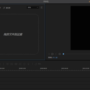Image resolution: width=90 pixels, height=90 pixels.
Task: Open the duration clock tool
Action: pos(24,64)
